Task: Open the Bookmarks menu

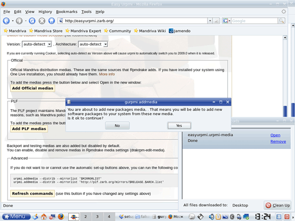Action: [67, 12]
